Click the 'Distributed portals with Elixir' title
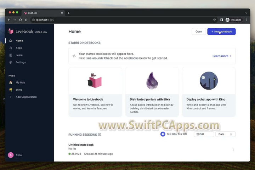This screenshot has height=170, width=255. [x=150, y=100]
